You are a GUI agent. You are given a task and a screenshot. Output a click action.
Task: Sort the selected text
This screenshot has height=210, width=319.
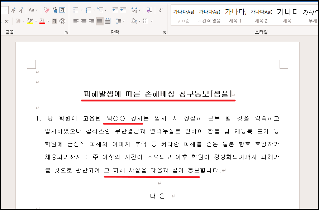pyautogui.click(x=149, y=10)
